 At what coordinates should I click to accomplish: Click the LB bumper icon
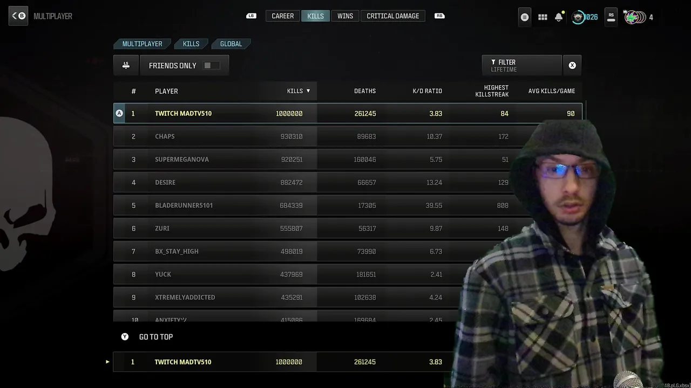[251, 16]
